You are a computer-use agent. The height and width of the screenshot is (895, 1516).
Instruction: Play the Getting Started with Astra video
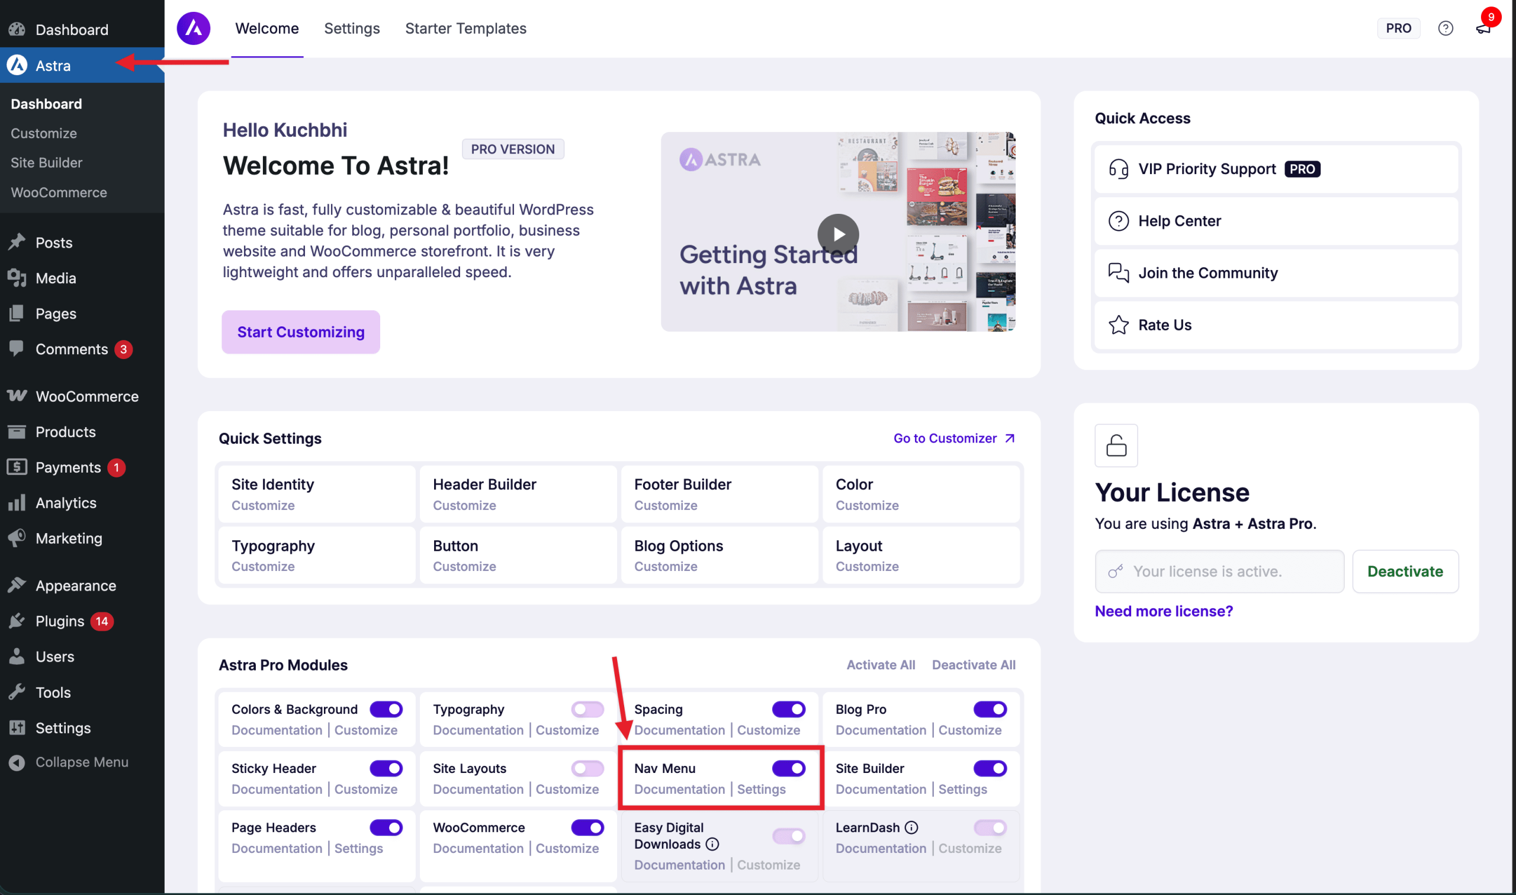click(x=838, y=234)
